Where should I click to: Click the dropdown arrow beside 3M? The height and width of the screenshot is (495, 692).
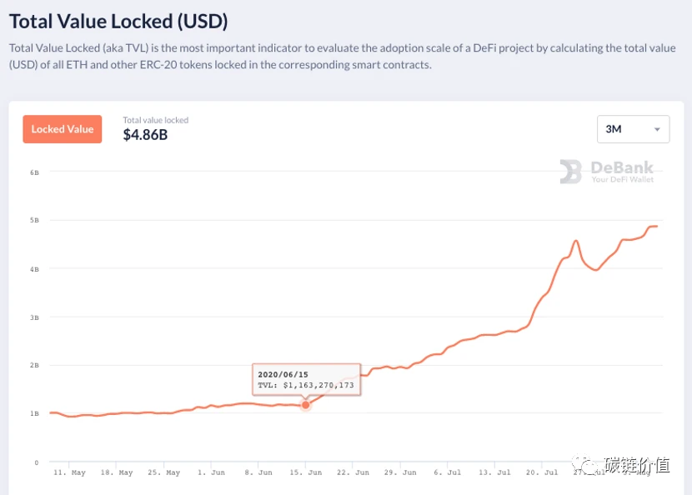point(657,130)
